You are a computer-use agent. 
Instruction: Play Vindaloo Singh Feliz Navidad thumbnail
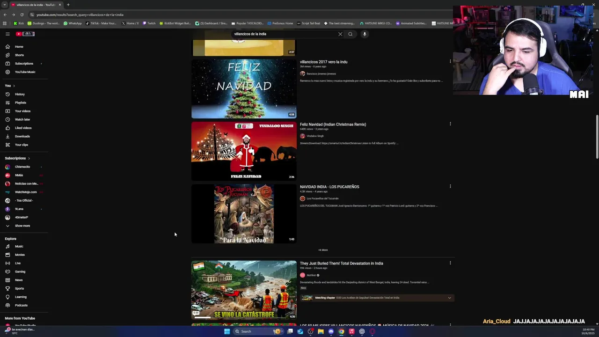244,151
